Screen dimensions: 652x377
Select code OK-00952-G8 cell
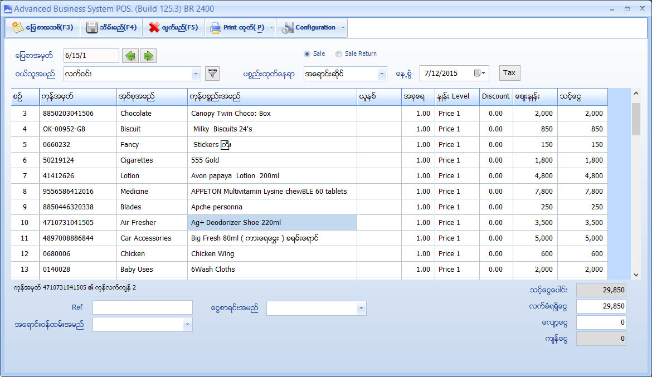pyautogui.click(x=78, y=129)
